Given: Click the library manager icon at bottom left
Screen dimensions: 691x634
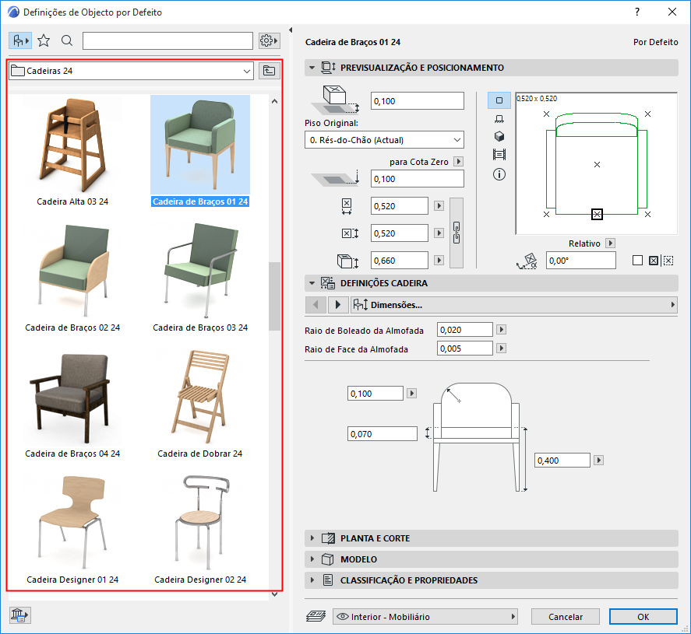Looking at the screenshot, I should tap(19, 615).
